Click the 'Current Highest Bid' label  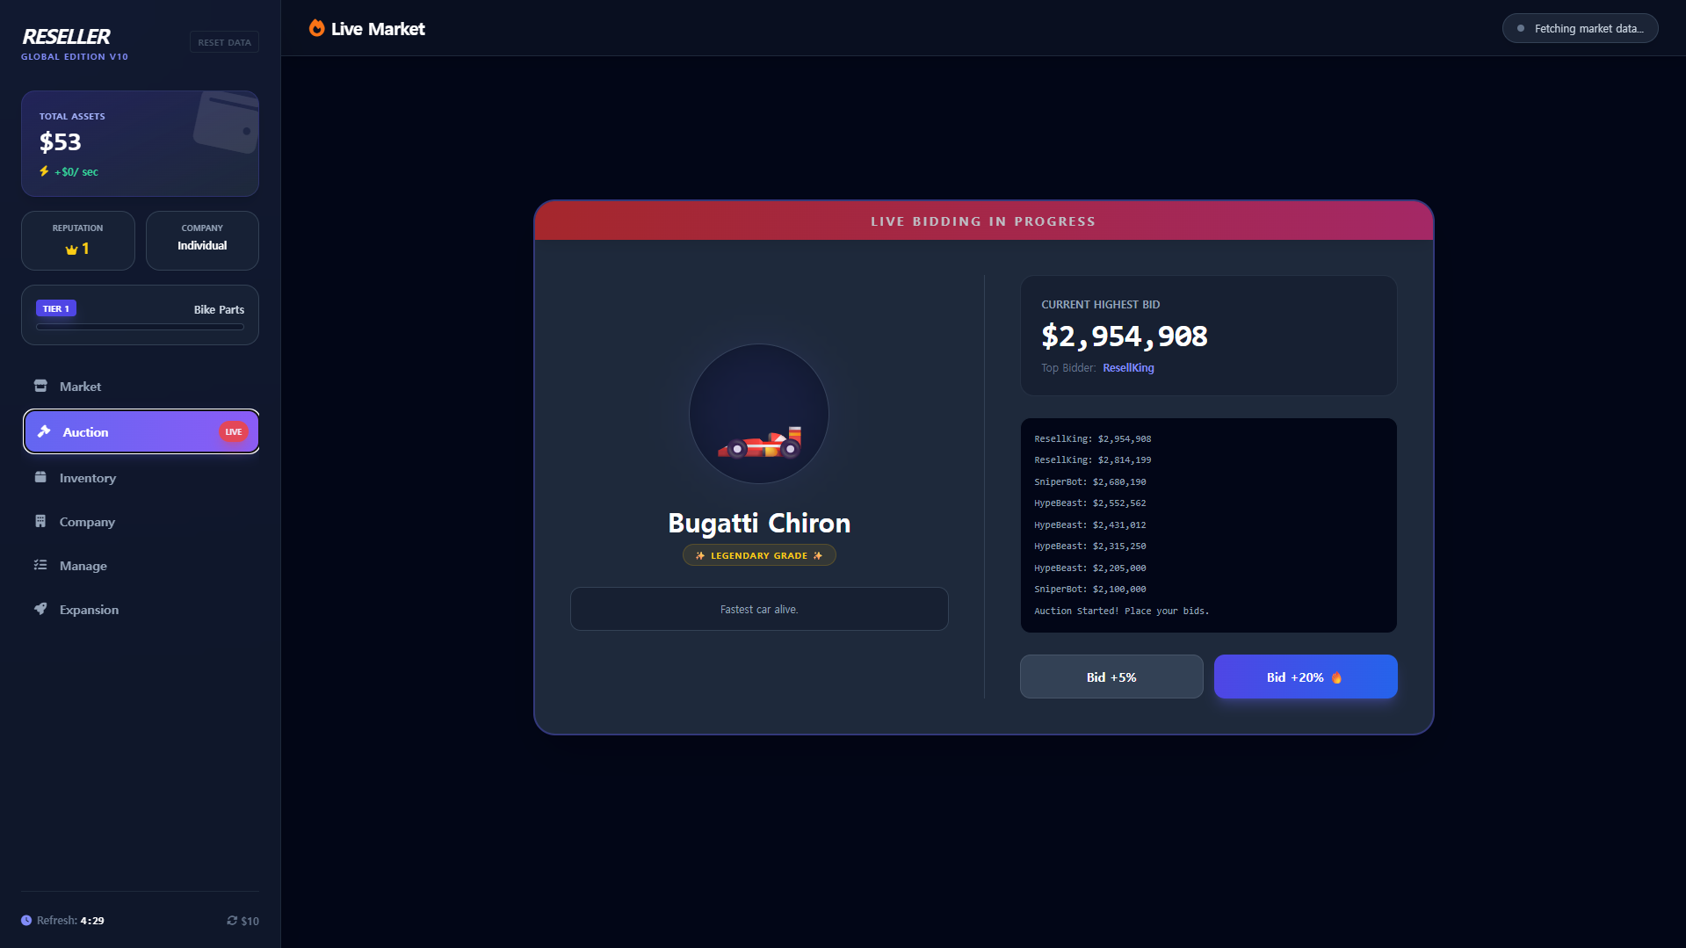[x=1100, y=304]
